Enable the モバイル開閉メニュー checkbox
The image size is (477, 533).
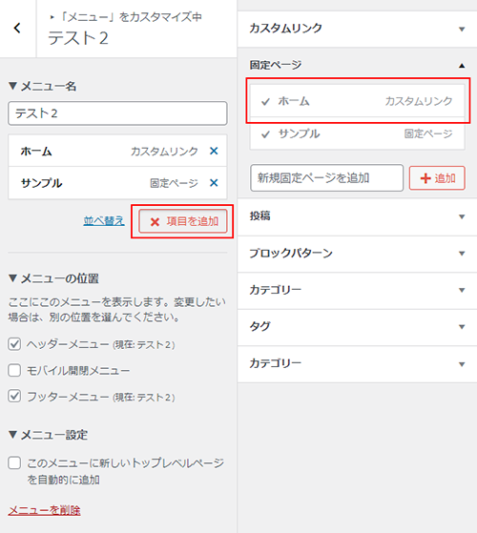tap(14, 370)
